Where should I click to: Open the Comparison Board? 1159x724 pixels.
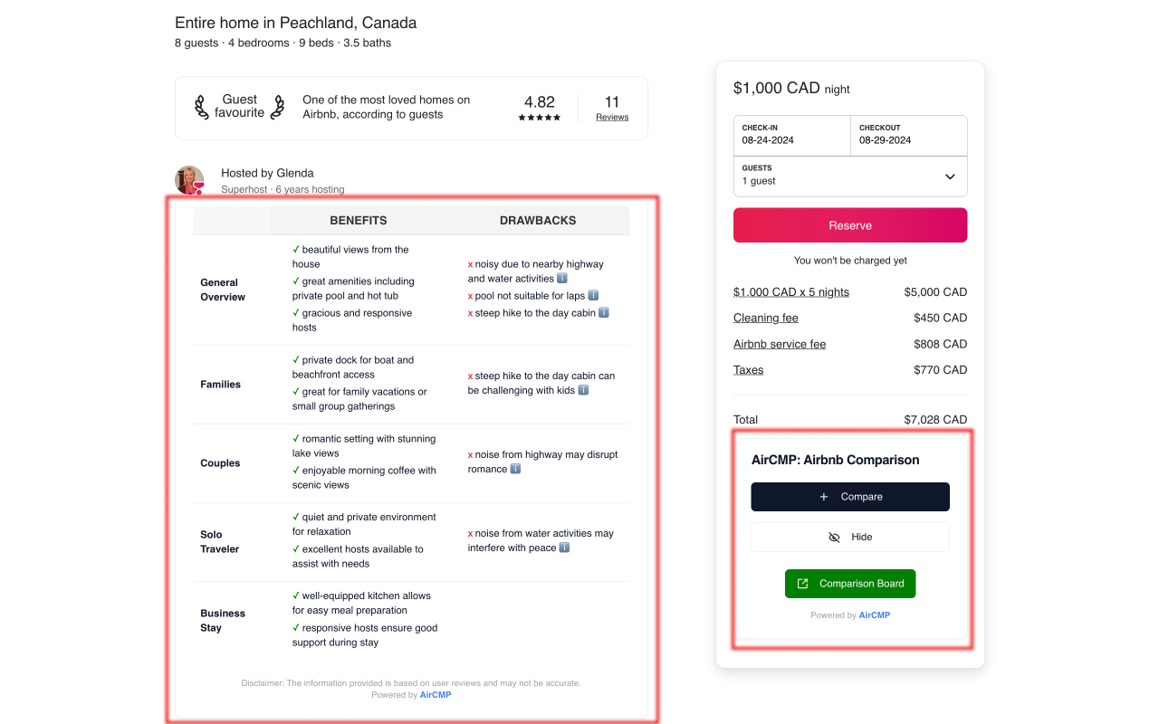point(850,584)
